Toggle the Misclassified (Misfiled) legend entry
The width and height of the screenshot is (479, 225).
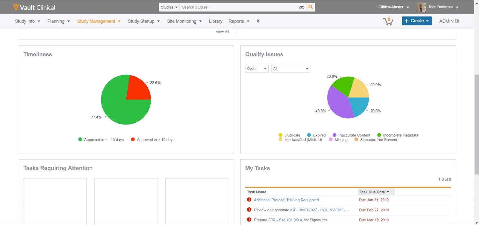pos(300,140)
